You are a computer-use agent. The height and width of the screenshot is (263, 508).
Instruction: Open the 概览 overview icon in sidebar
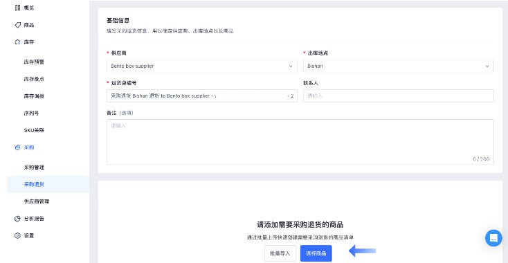(17, 8)
